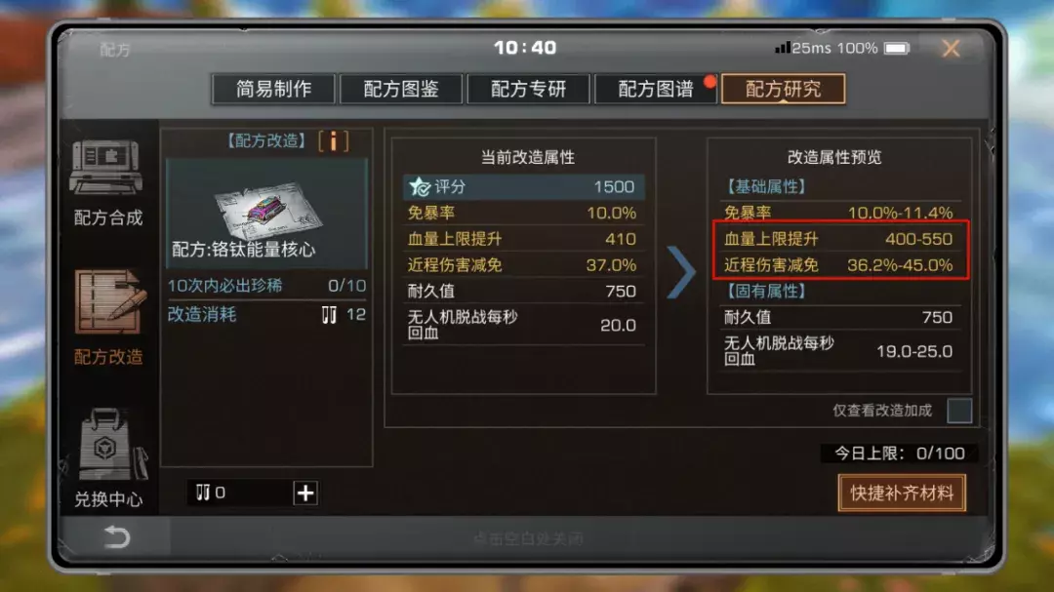Tap the star rating icon next to 评分
Viewport: 1054px width, 592px height.
tap(420, 186)
